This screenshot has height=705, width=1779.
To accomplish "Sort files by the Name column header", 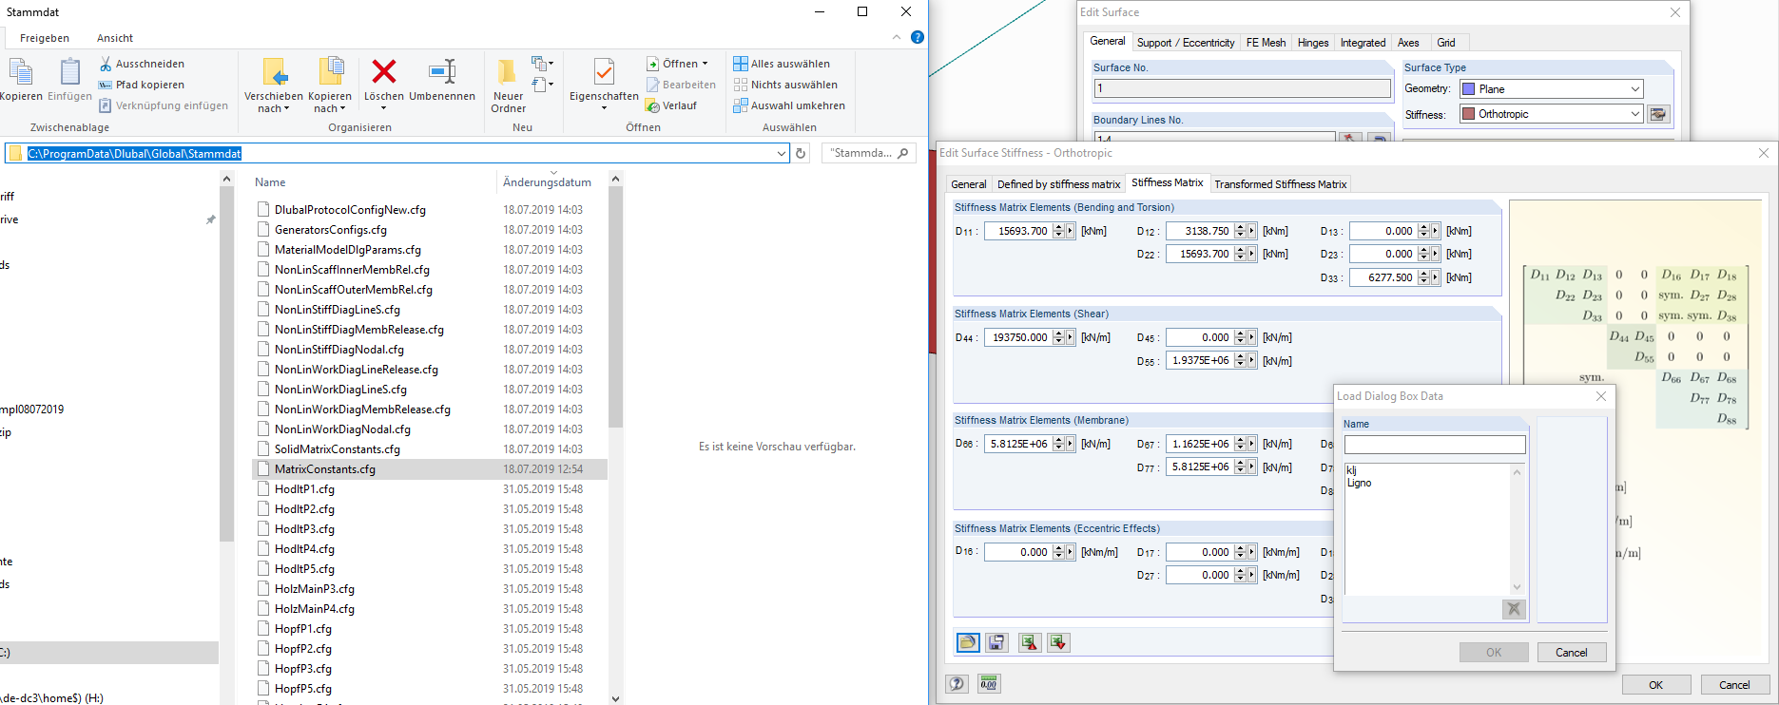I will click(x=270, y=182).
